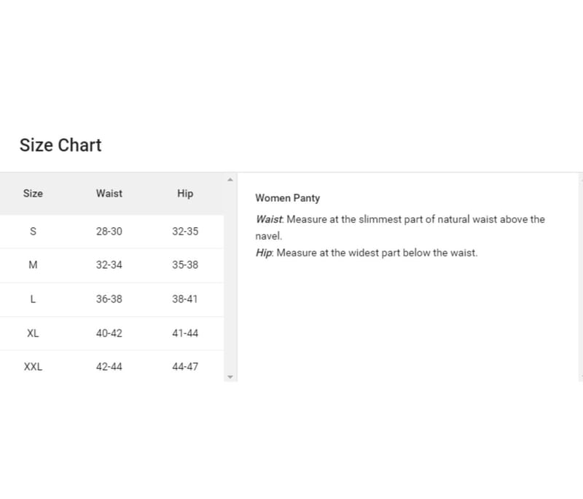Click the italic Hip measurement instruction label
This screenshot has height=499, width=583.
264,253
